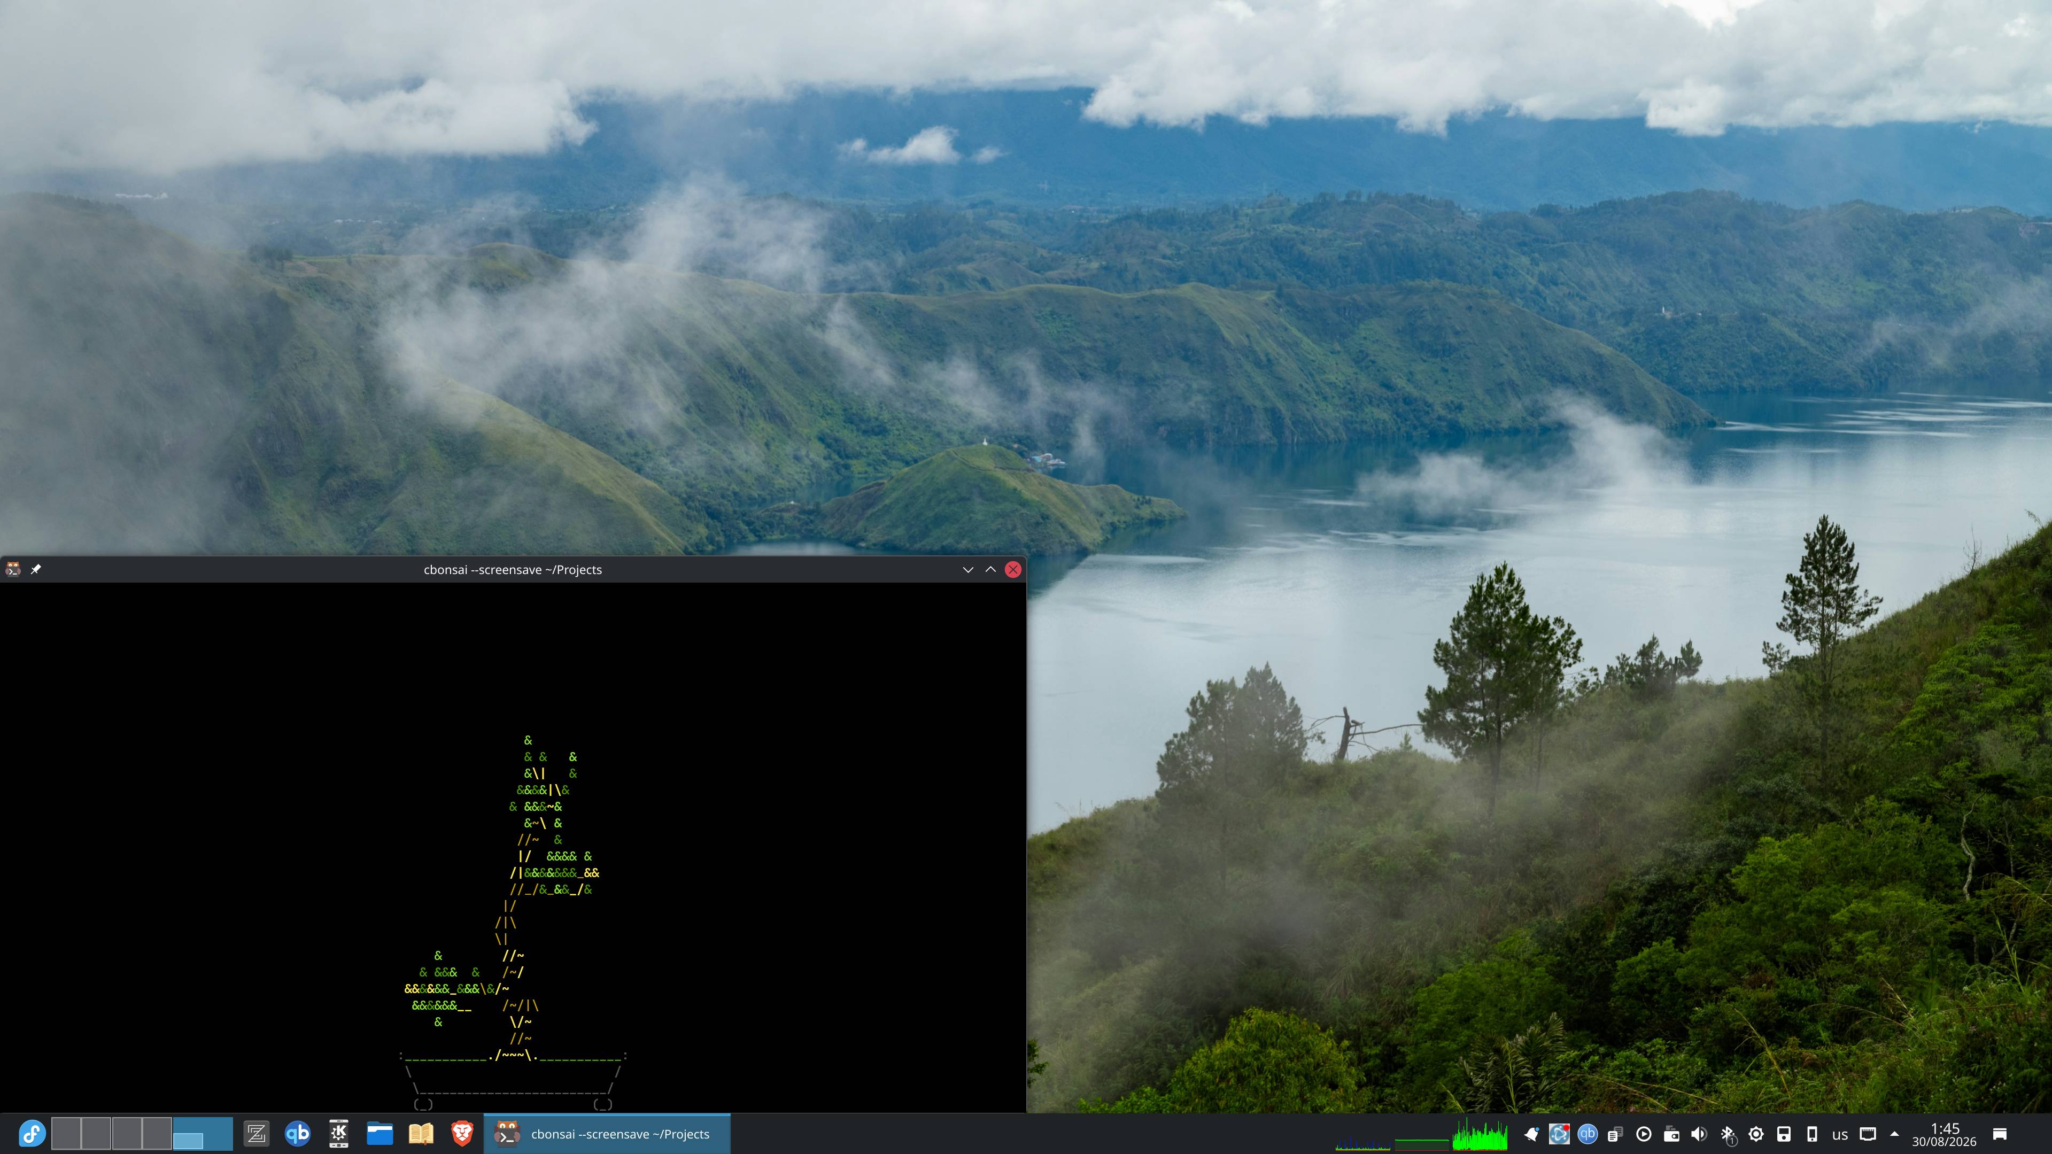Open the wired network tray icon
This screenshot has width=2052, height=1154.
pyautogui.click(x=1868, y=1134)
